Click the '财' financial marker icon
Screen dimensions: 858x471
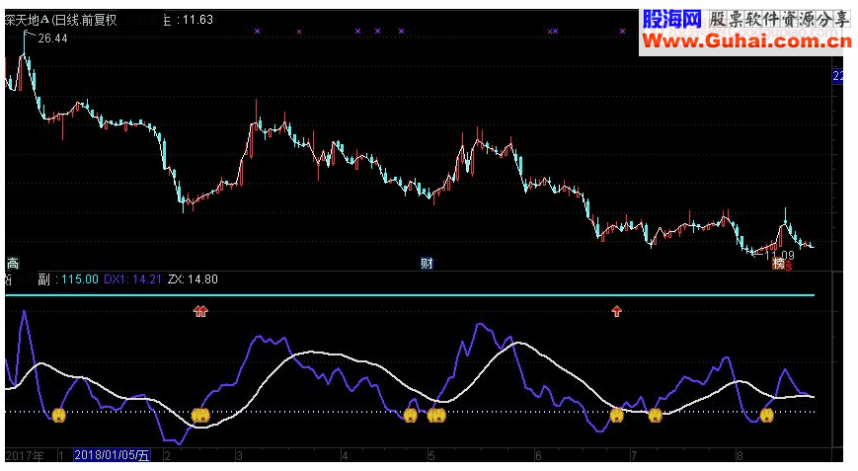coord(427,263)
